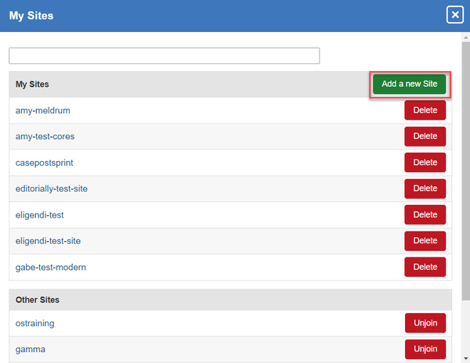Delete the eligendi-test-site entry
The image size is (470, 363).
tap(425, 241)
